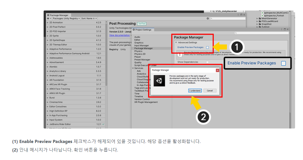
Task: Select the ARKit Face Tracking package
Action: pos(76,89)
